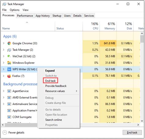Click the 841.8 MB memory cell
145x139 pixels.
(x=108, y=43)
